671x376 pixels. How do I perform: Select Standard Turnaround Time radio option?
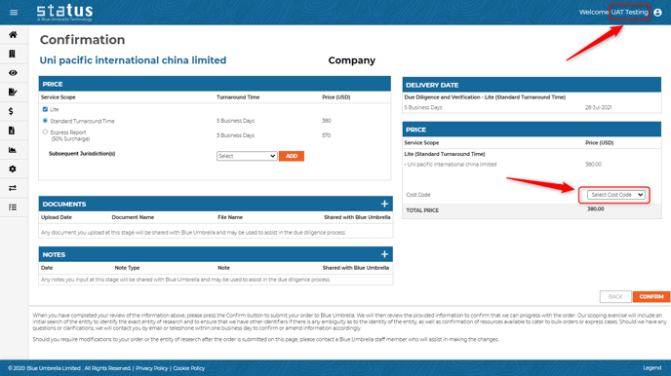coord(45,121)
